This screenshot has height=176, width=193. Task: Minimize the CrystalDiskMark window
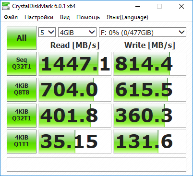[138, 6]
